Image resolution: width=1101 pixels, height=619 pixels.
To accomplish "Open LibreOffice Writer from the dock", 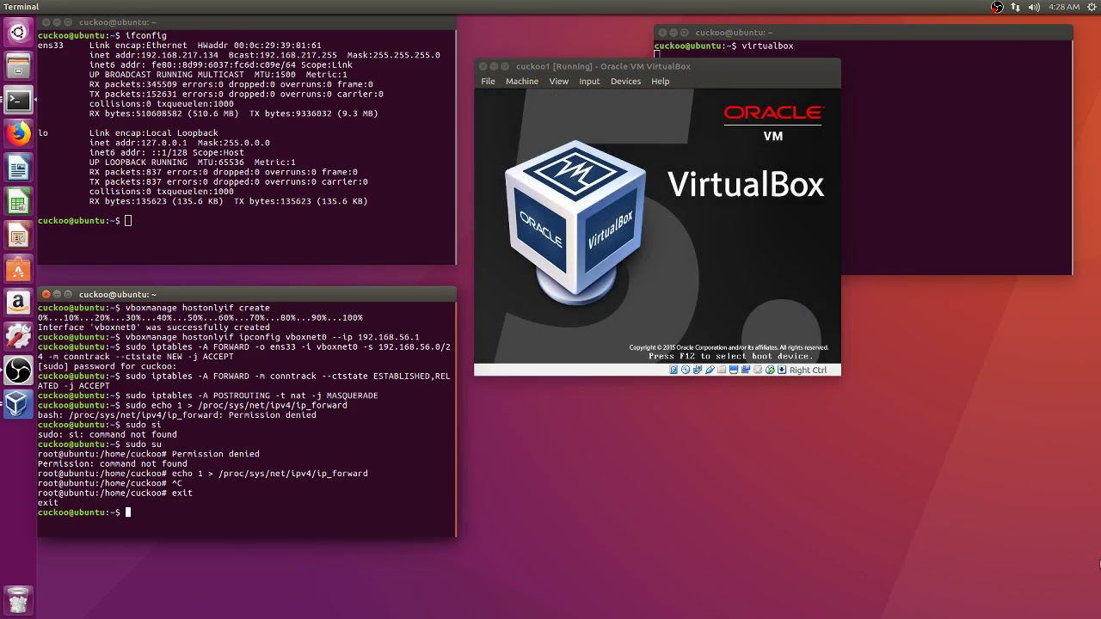I will point(18,167).
